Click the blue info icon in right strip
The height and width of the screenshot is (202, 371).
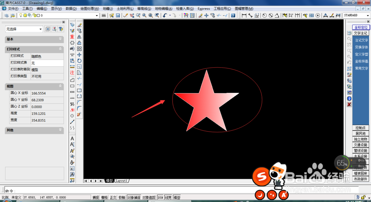349,98
